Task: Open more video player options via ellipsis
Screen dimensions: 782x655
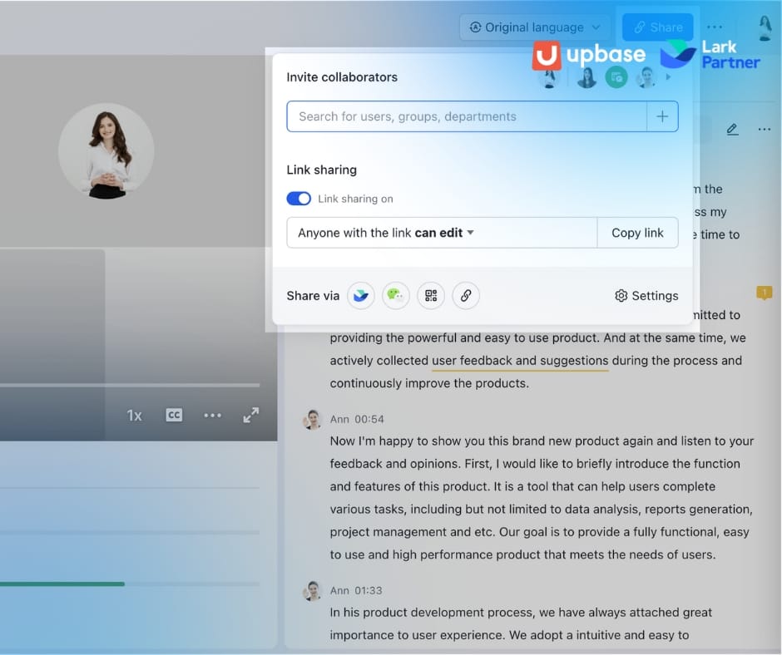Action: click(212, 415)
